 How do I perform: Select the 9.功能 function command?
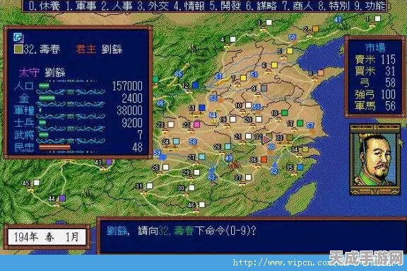pos(370,6)
